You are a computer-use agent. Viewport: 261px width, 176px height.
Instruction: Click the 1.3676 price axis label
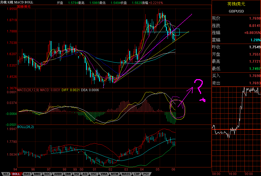coord(12,88)
